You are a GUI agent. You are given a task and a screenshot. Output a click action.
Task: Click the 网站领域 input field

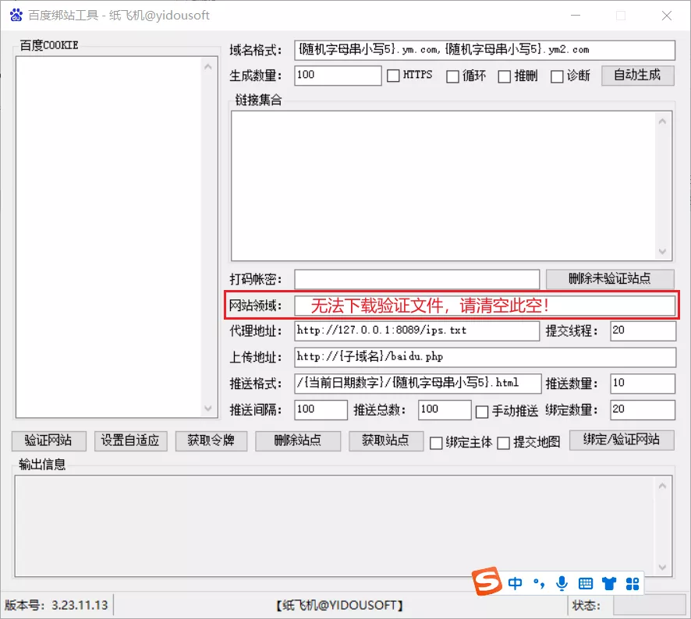pos(484,306)
